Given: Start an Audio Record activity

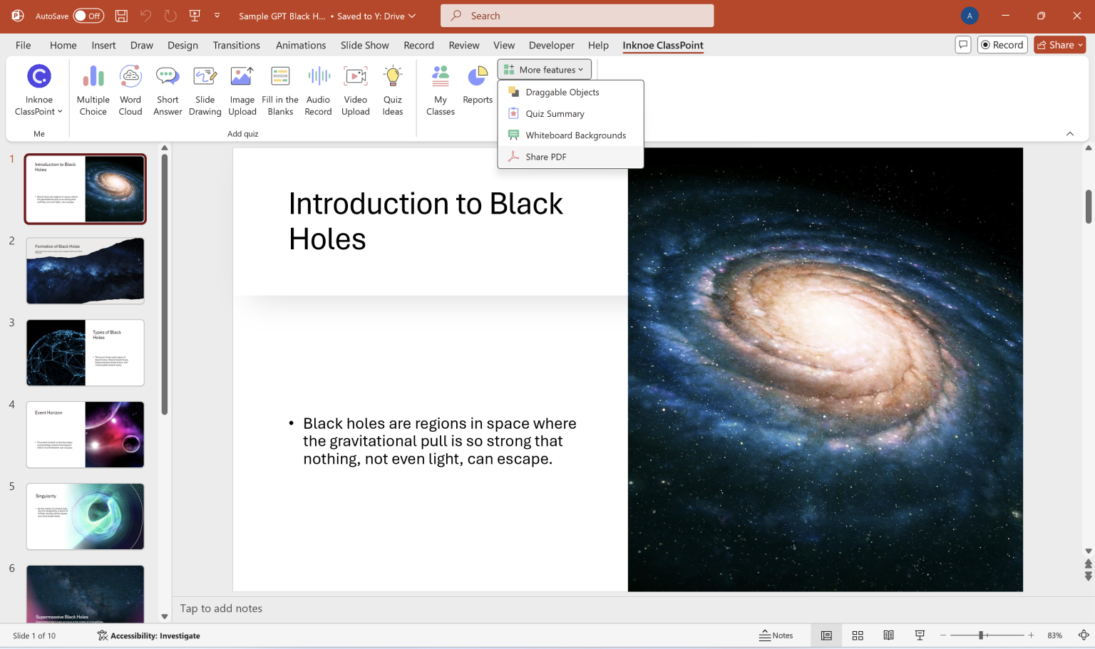Looking at the screenshot, I should click(x=318, y=89).
